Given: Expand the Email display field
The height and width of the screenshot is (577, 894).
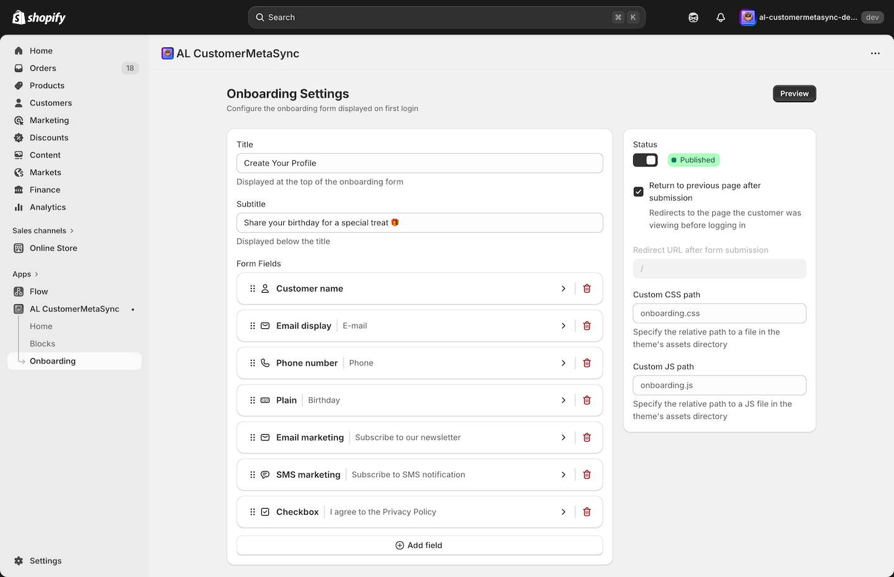Looking at the screenshot, I should point(563,326).
